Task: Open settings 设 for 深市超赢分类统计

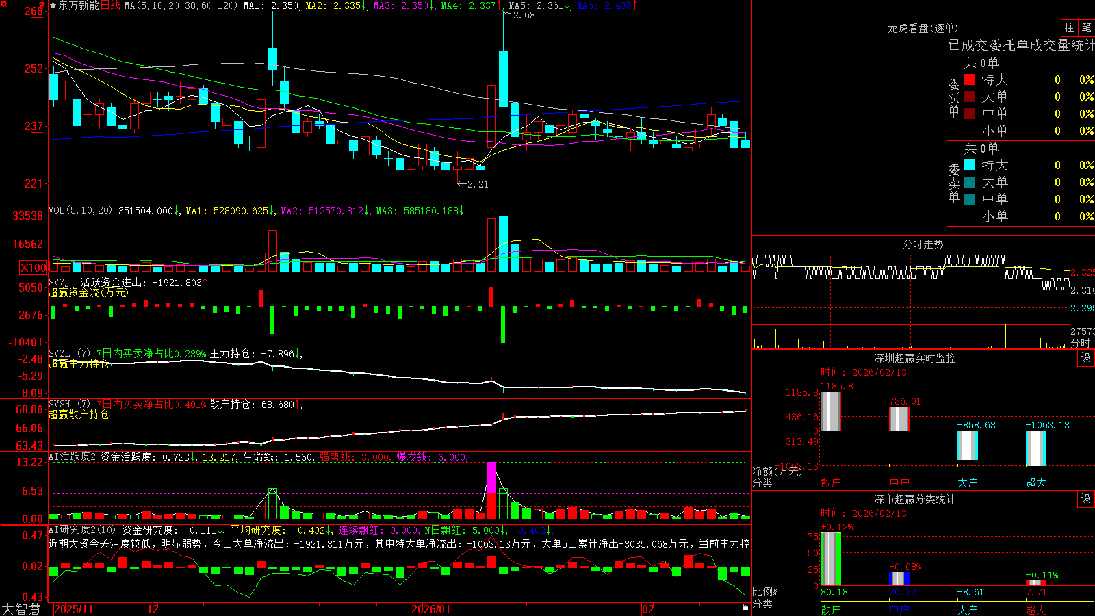Action: coord(1086,499)
